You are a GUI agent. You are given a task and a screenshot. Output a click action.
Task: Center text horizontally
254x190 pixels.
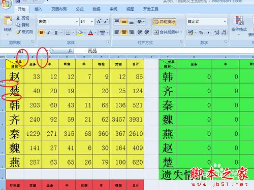pyautogui.click(x=124, y=32)
